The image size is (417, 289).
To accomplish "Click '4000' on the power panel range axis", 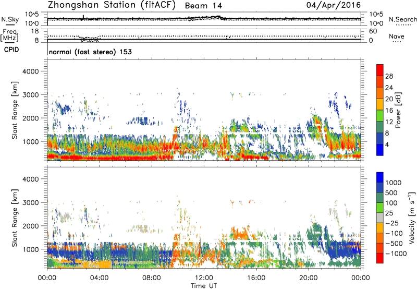I will (x=30, y=71).
